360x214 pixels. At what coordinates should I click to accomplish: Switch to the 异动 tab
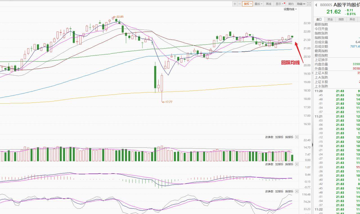[x=352, y=19]
